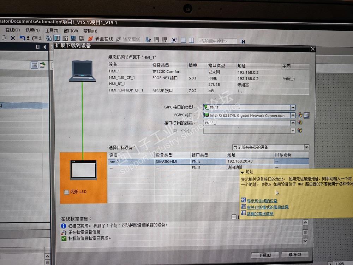Click project tree open-view icon with green arrow
This screenshot has height=265, width=353.
(x=42, y=65)
